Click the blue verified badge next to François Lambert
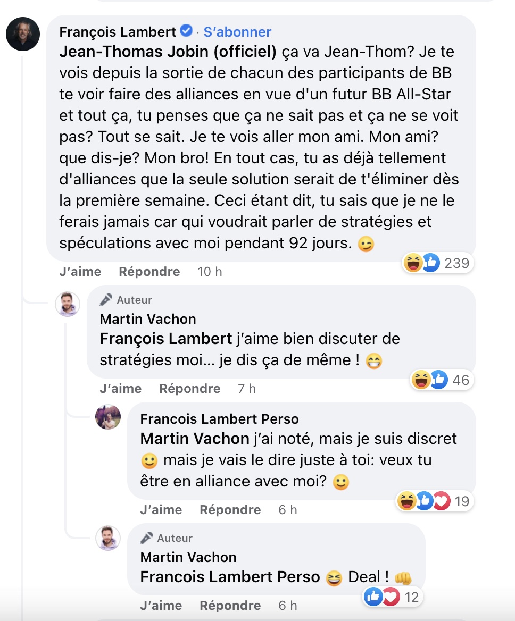This screenshot has width=515, height=621. [x=185, y=31]
